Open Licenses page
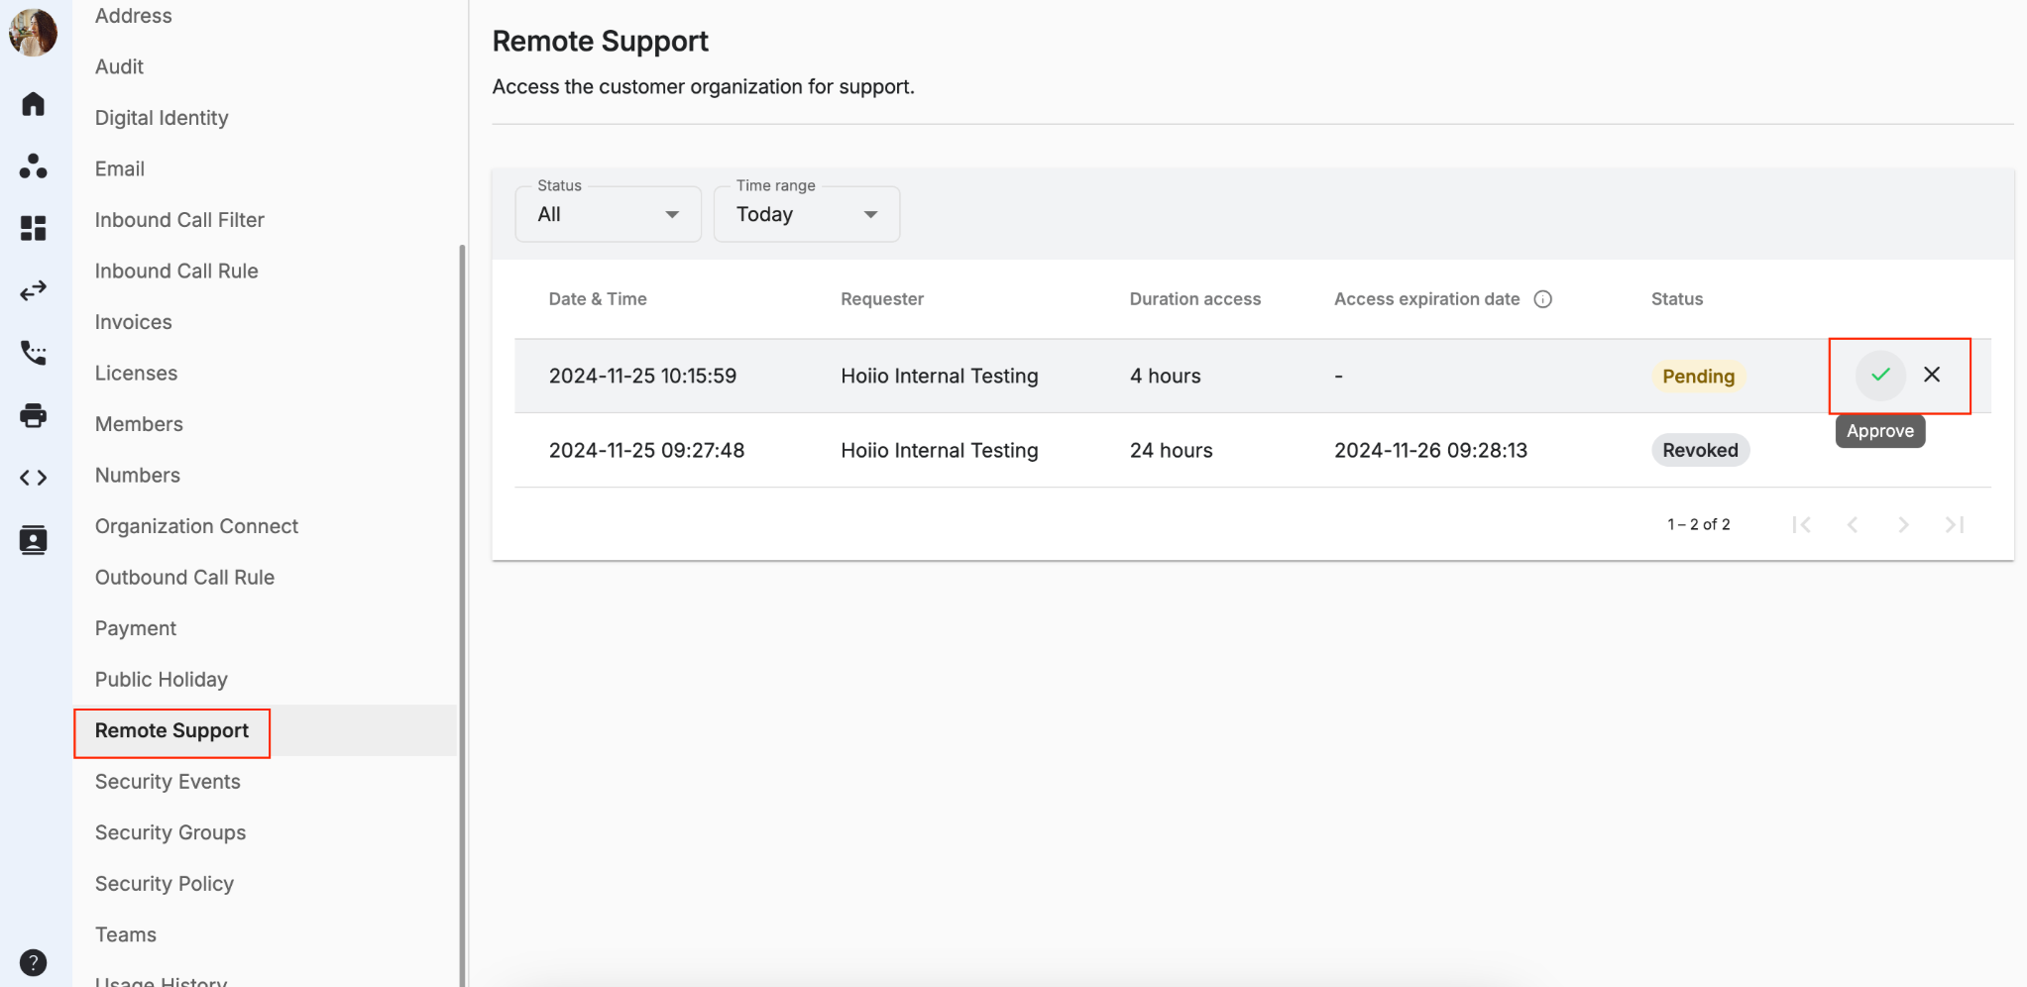This screenshot has width=2027, height=987. click(x=136, y=373)
